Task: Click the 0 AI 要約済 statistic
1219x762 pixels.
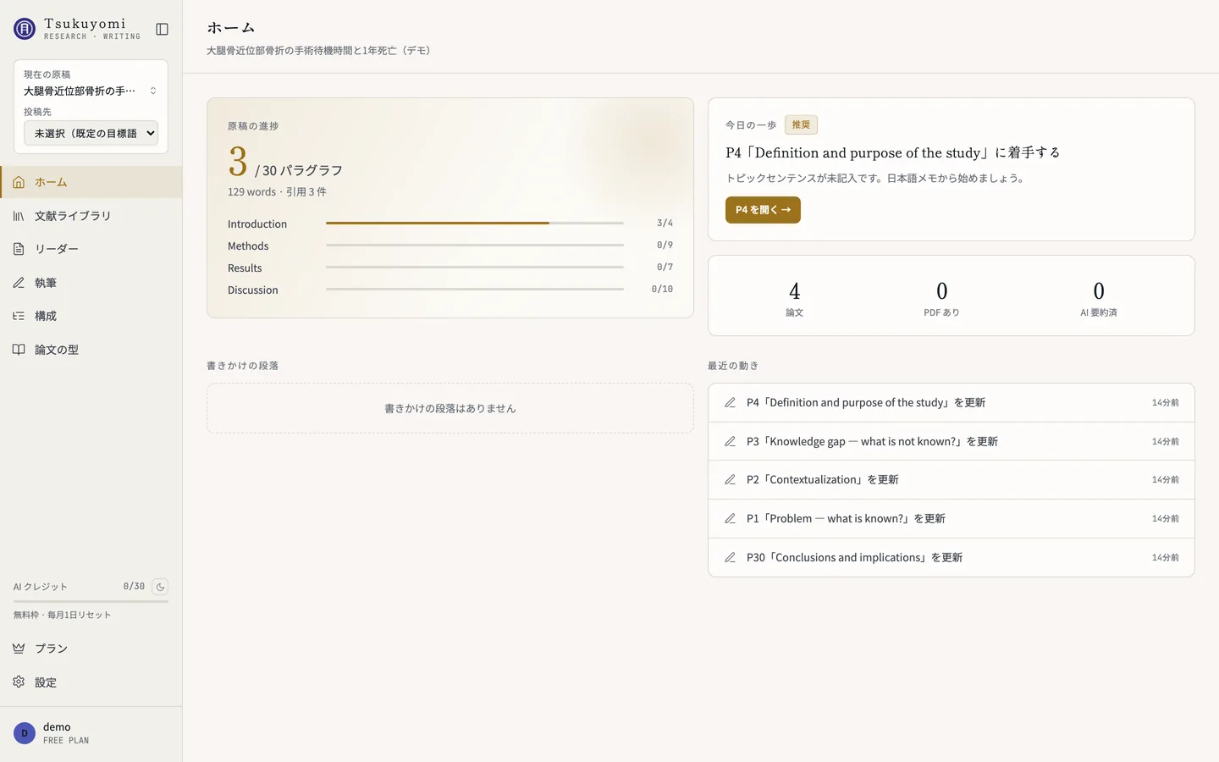Action: click(x=1099, y=298)
